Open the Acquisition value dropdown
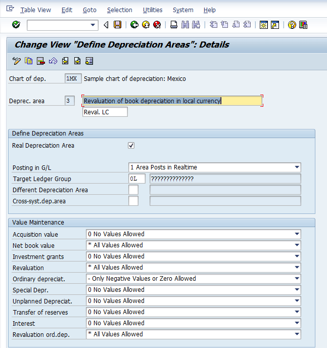327x348 pixels. [296, 234]
